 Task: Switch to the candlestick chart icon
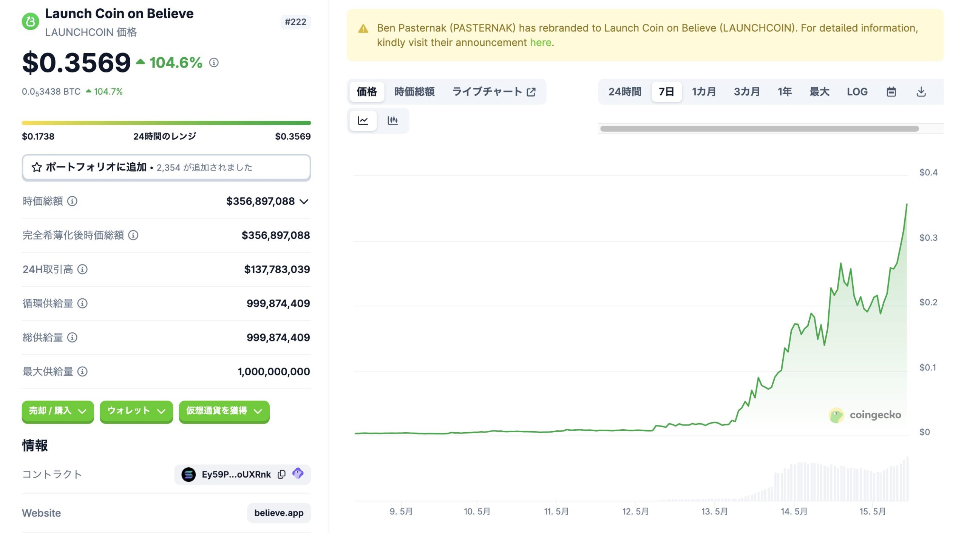click(x=393, y=121)
